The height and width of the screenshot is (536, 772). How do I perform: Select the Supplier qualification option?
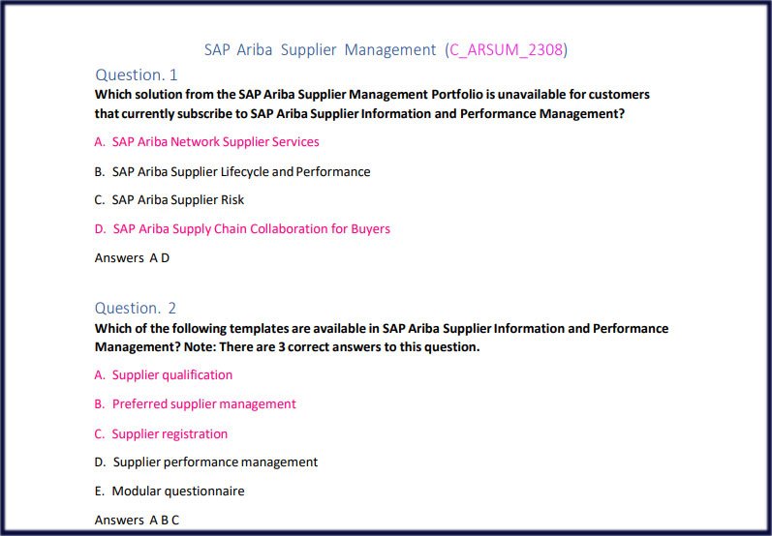click(x=171, y=375)
